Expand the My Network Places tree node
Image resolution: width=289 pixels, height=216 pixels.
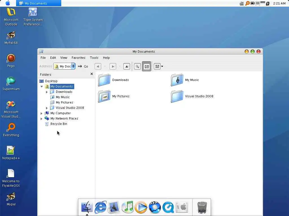41,119
